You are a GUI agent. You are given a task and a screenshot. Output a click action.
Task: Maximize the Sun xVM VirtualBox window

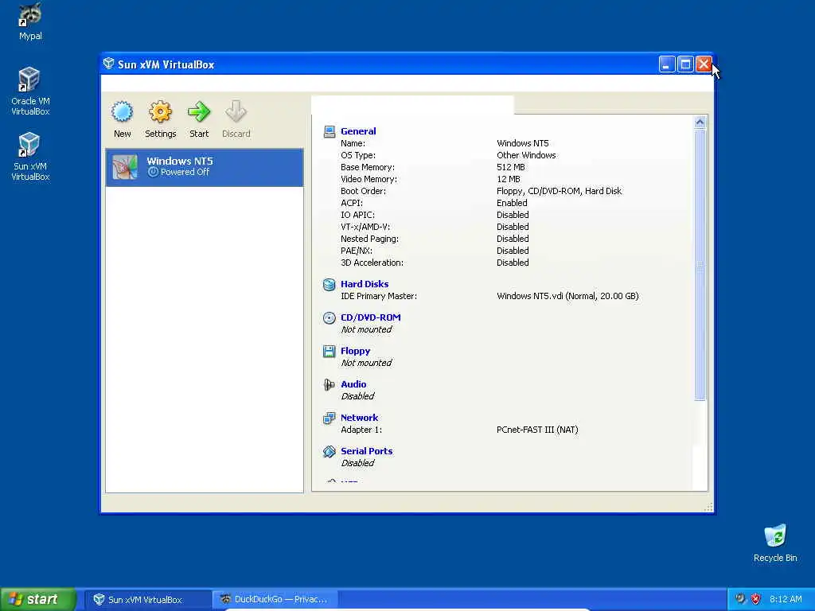[x=685, y=64]
